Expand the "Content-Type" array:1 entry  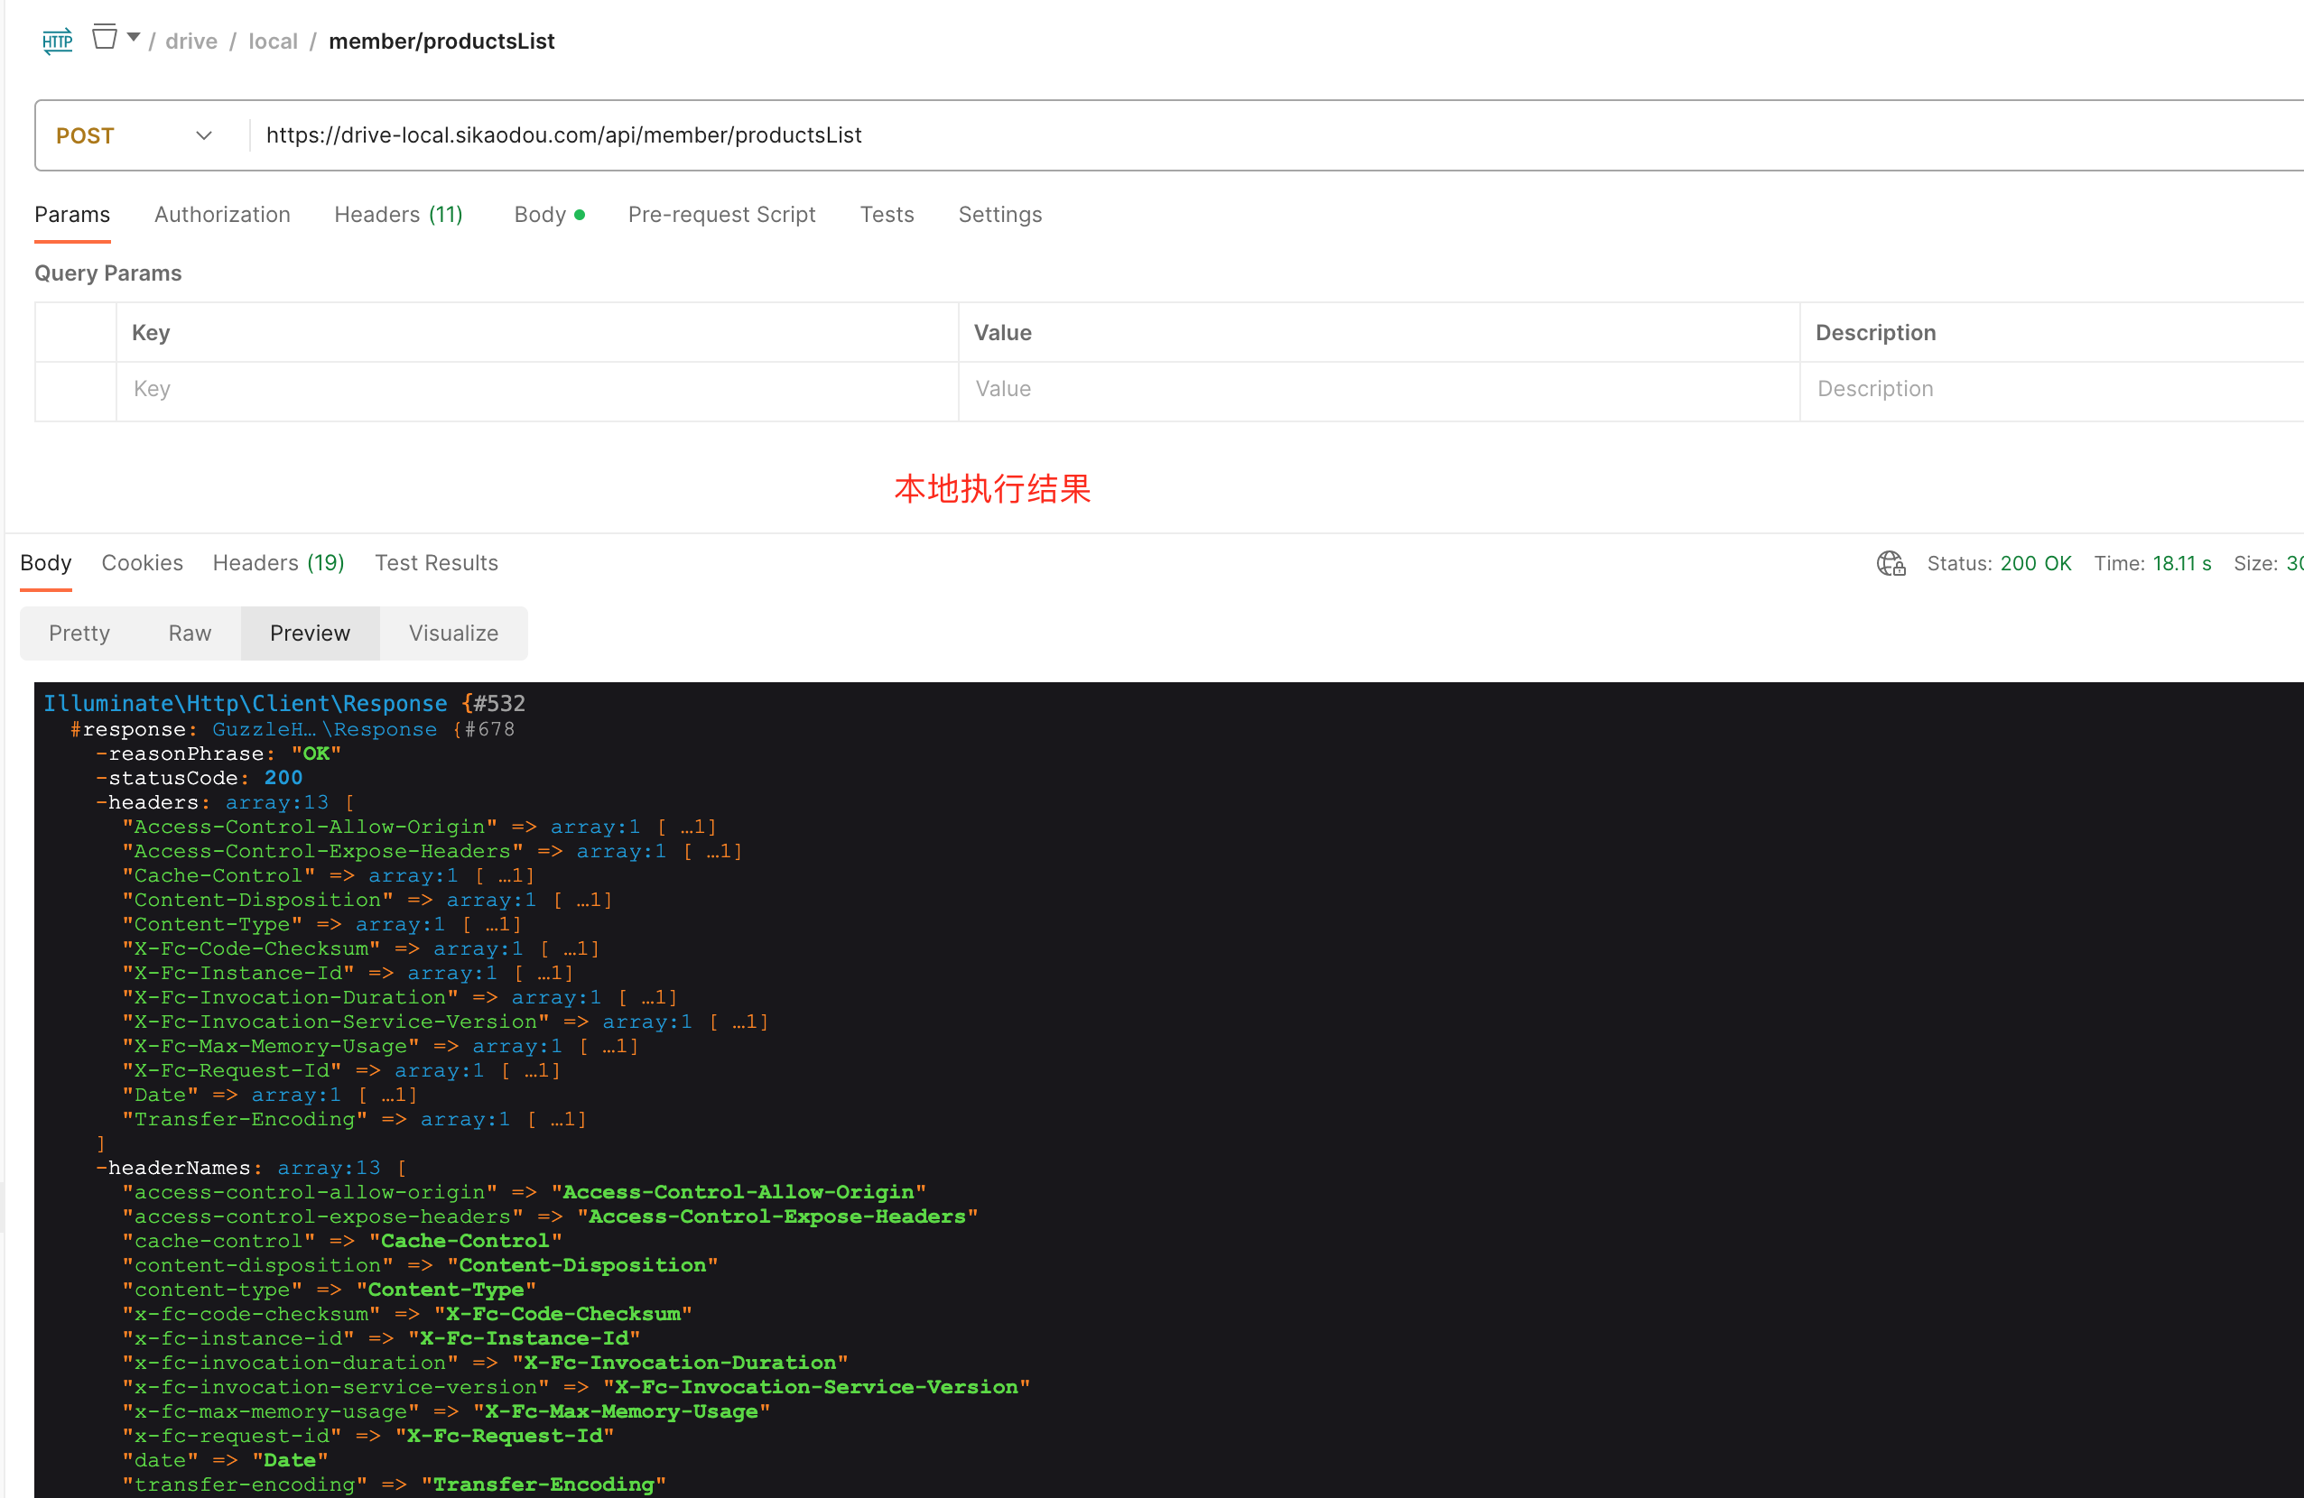click(x=438, y=925)
